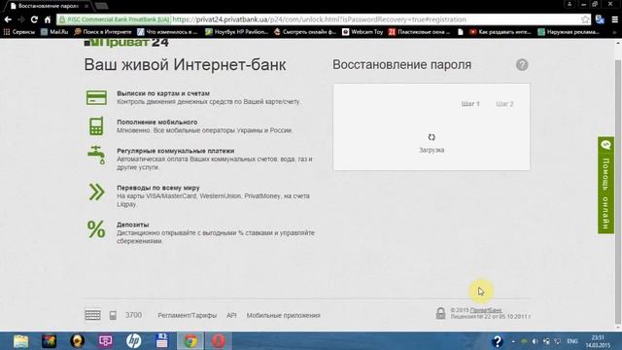Click the padlock security icon
Viewport: 622px width, 350px height.
point(440,313)
